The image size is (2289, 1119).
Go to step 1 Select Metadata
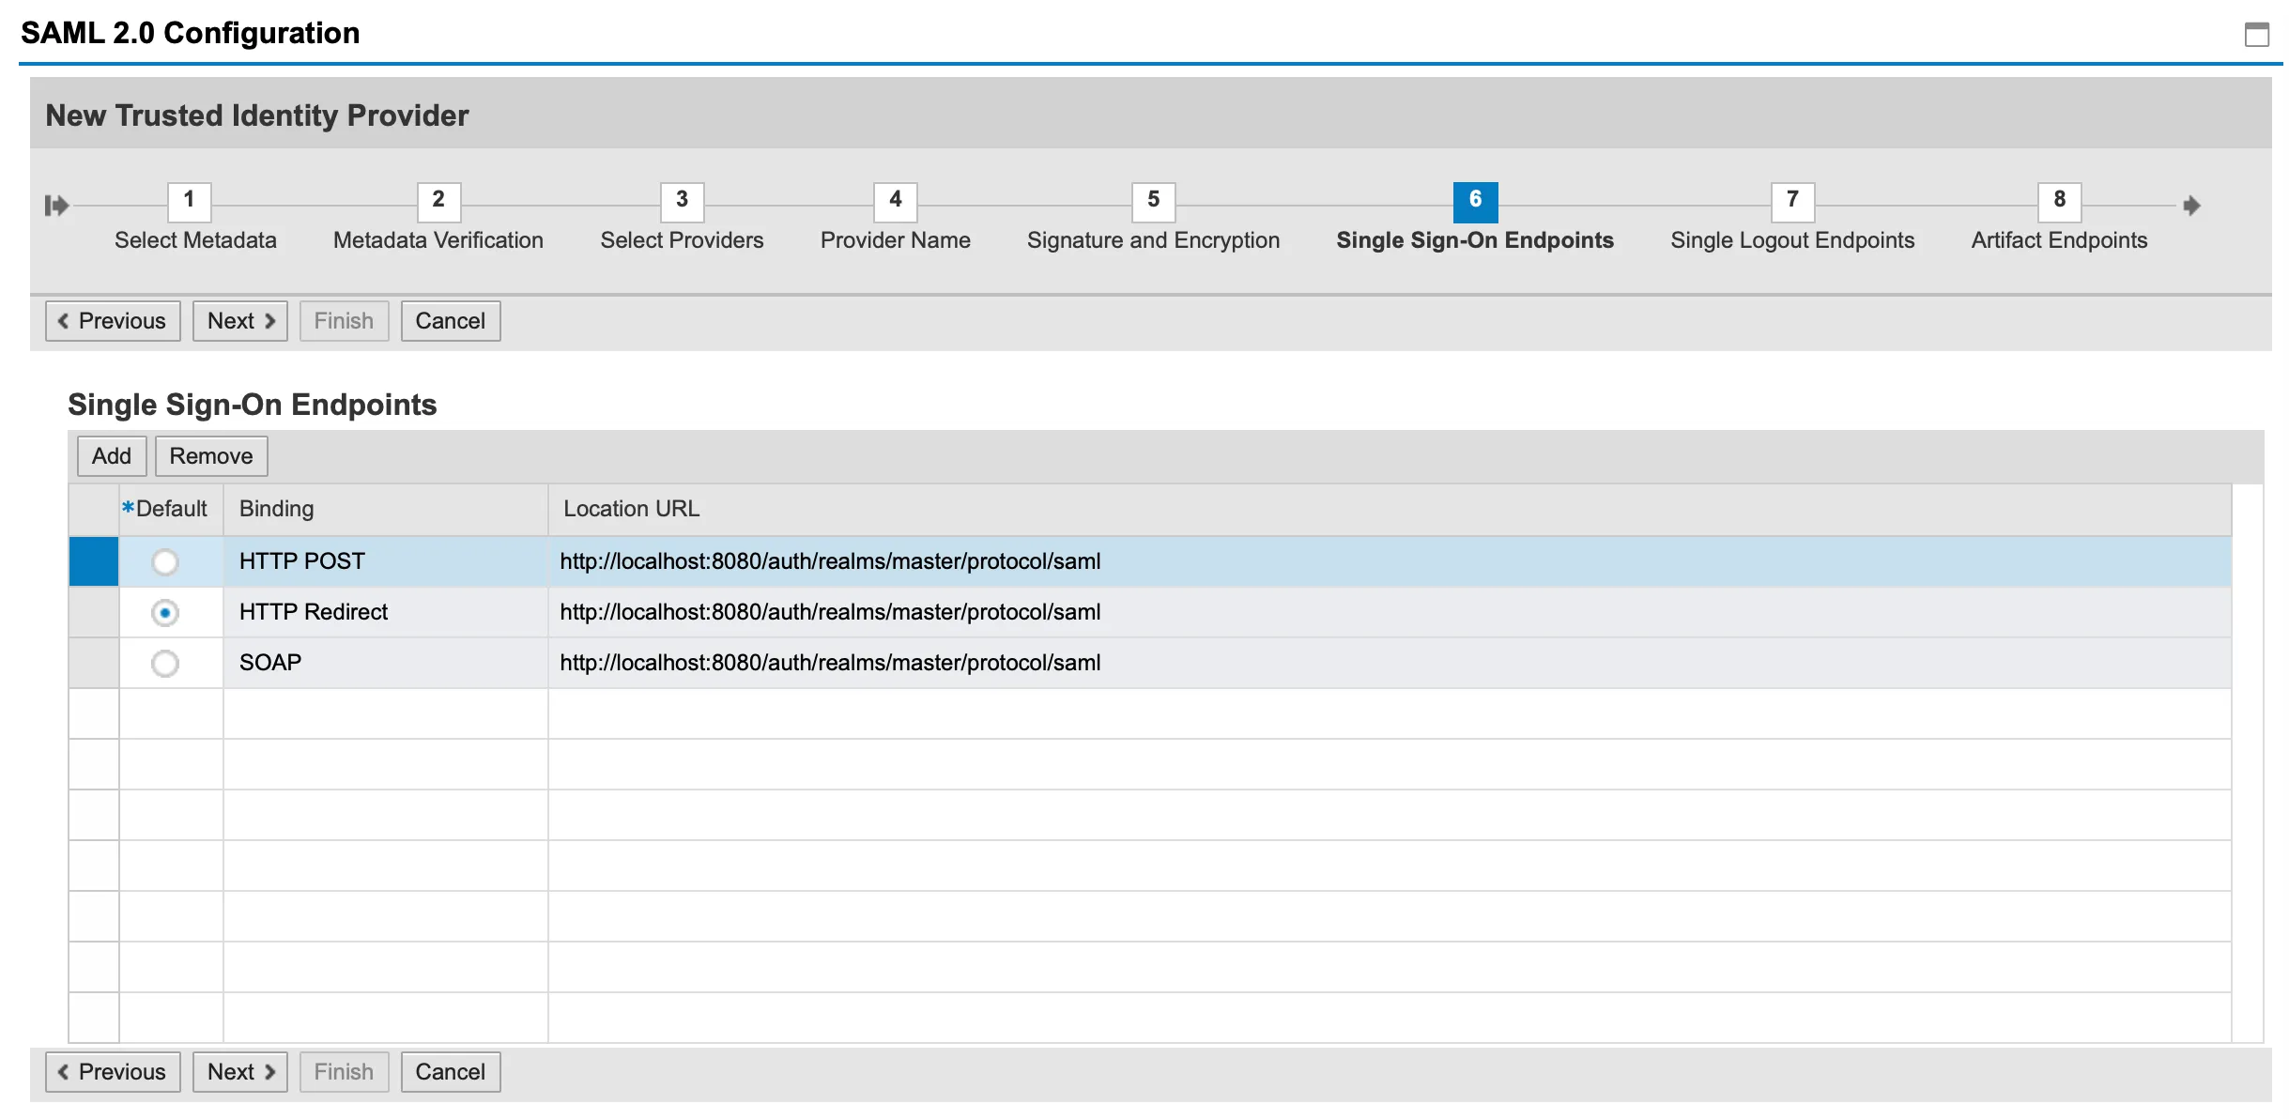click(x=189, y=201)
